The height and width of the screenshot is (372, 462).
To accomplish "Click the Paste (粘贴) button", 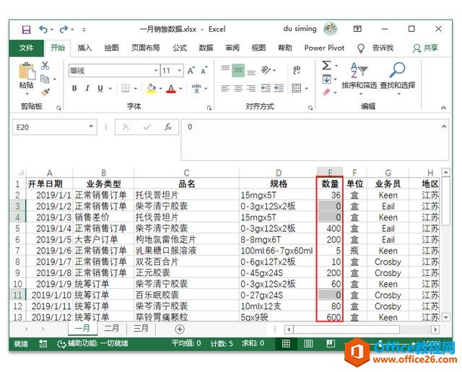I will point(27,77).
